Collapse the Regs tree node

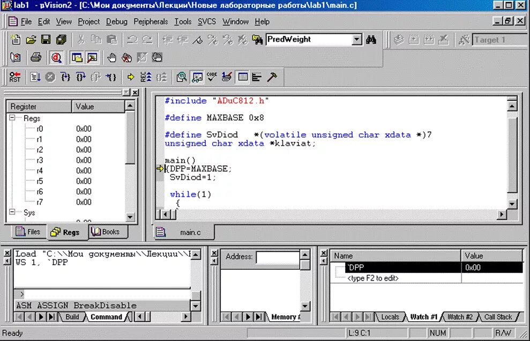coord(12,118)
